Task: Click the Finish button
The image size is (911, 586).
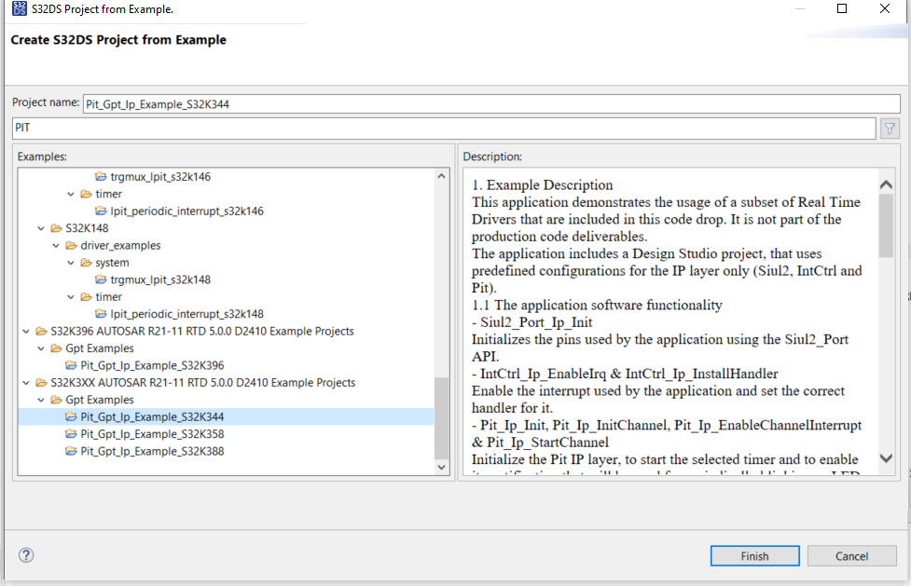Action: tap(753, 555)
